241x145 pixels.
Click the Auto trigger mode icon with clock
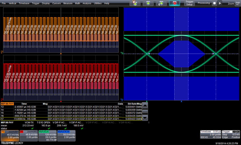click(135, 3)
